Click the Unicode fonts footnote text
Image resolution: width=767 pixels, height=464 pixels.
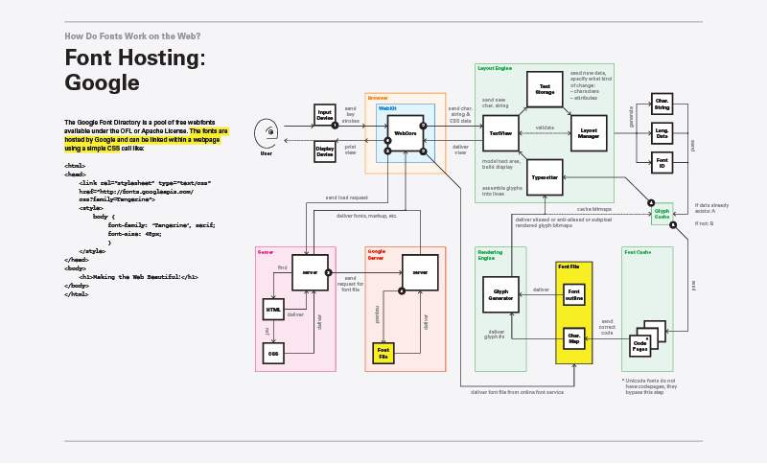(x=650, y=386)
